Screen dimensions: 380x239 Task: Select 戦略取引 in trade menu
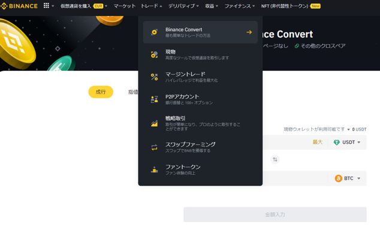point(200,123)
